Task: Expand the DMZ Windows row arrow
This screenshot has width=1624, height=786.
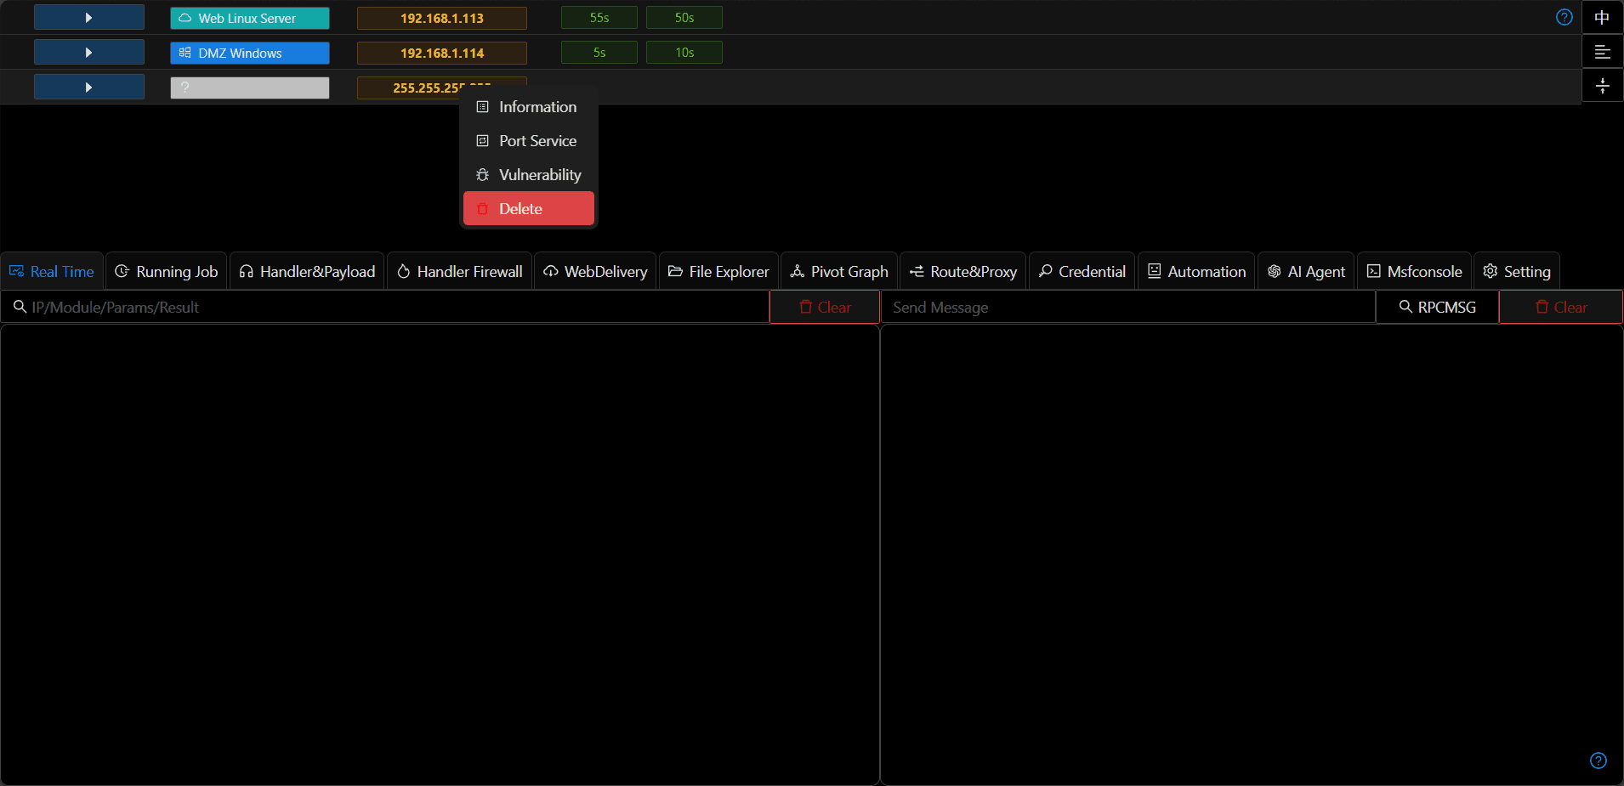Action: [88, 52]
